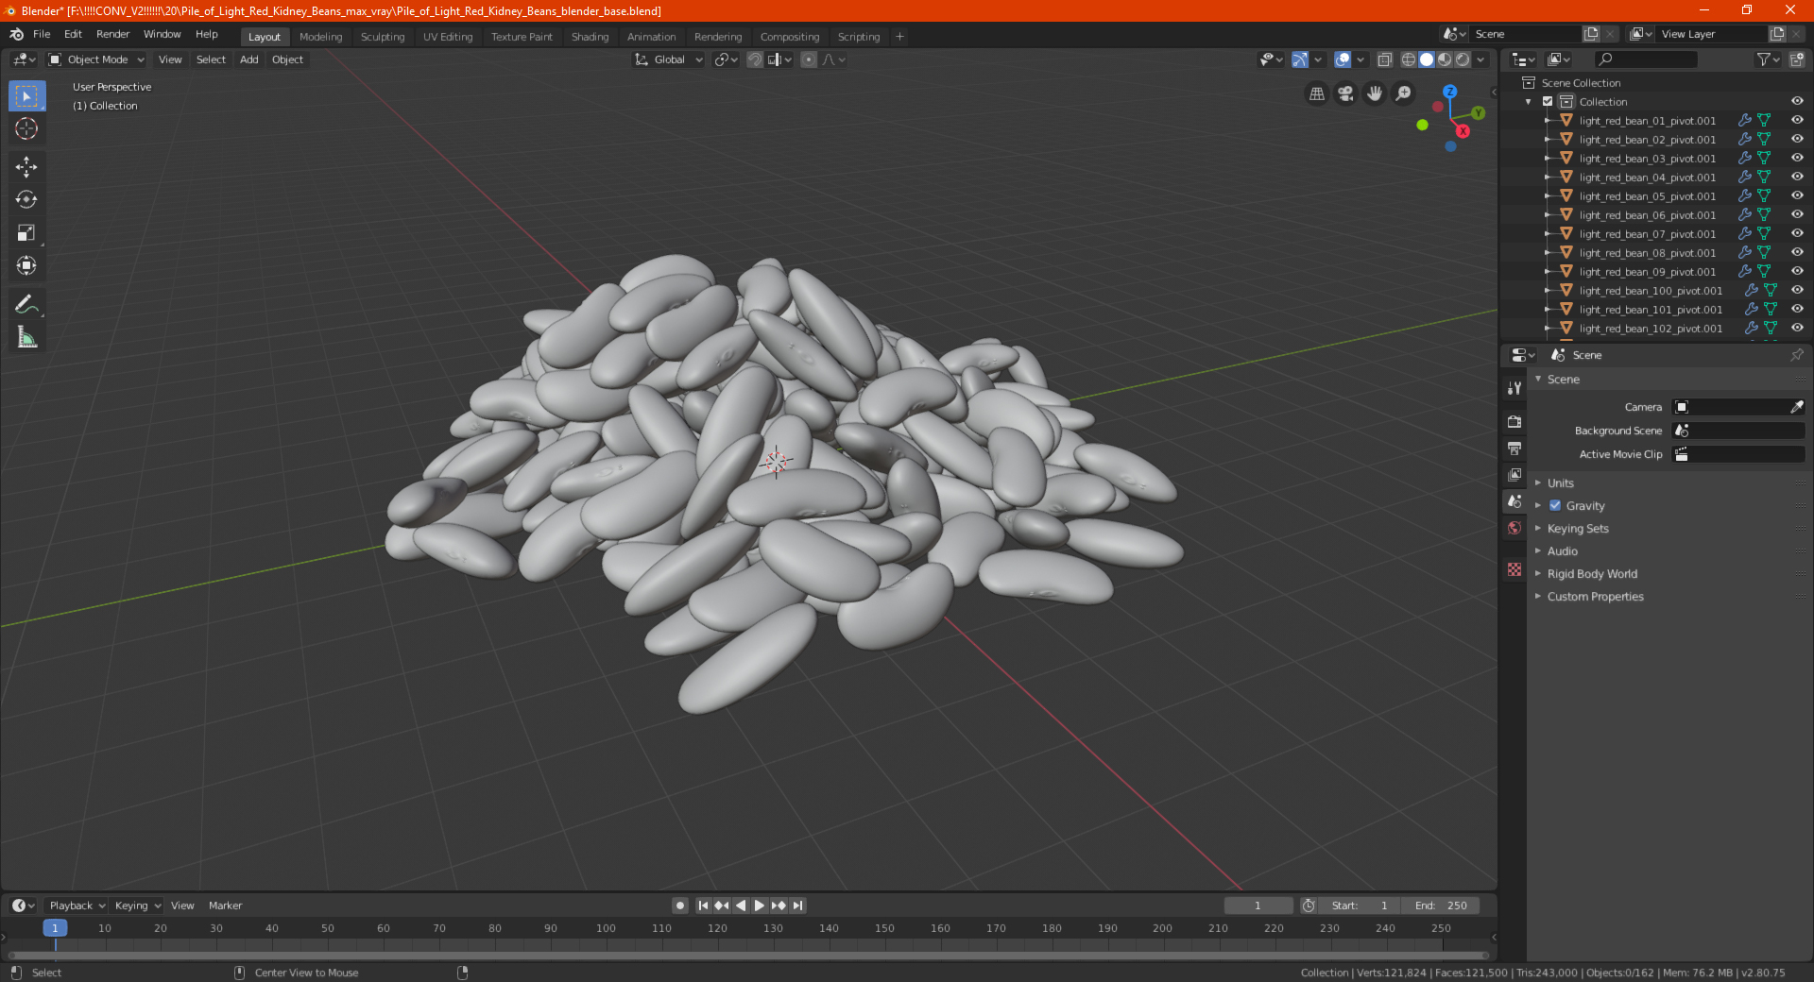Pick the Rotate tool

point(26,199)
